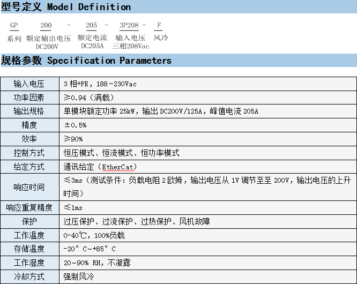Image resolution: width=357 pixels, height=284 pixels.
Task: Select the '保护' row header
Action: coord(30,221)
